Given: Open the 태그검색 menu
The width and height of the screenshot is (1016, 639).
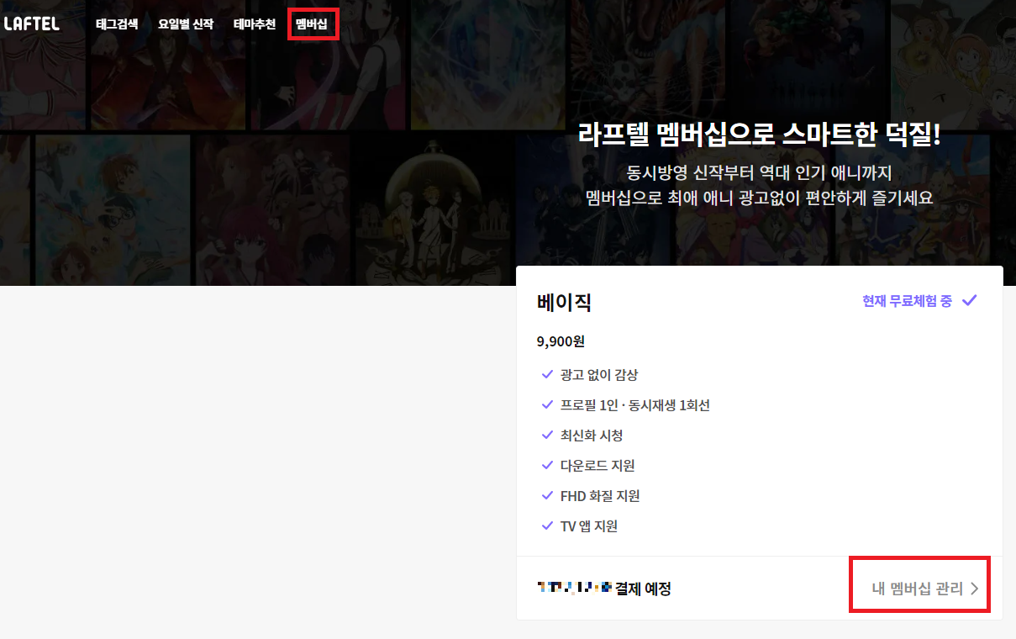Looking at the screenshot, I should (x=117, y=24).
